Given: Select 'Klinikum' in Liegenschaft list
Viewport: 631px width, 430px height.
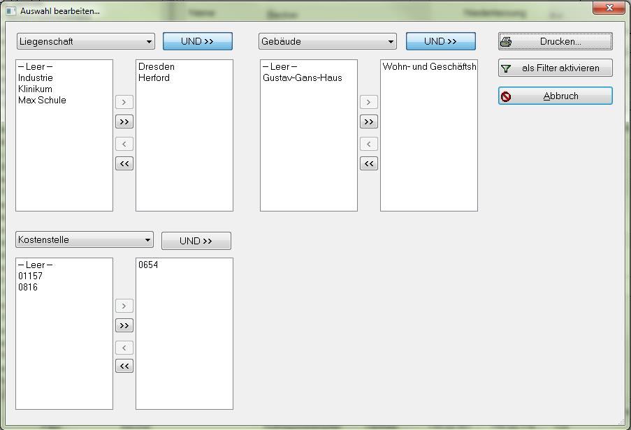Looking at the screenshot, I should (x=35, y=89).
